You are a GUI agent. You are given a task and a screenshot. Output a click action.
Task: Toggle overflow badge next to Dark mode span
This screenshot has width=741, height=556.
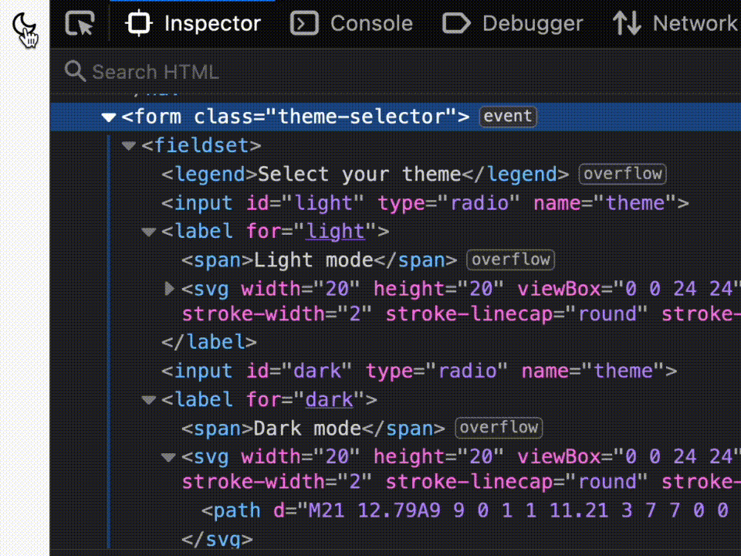click(x=499, y=428)
